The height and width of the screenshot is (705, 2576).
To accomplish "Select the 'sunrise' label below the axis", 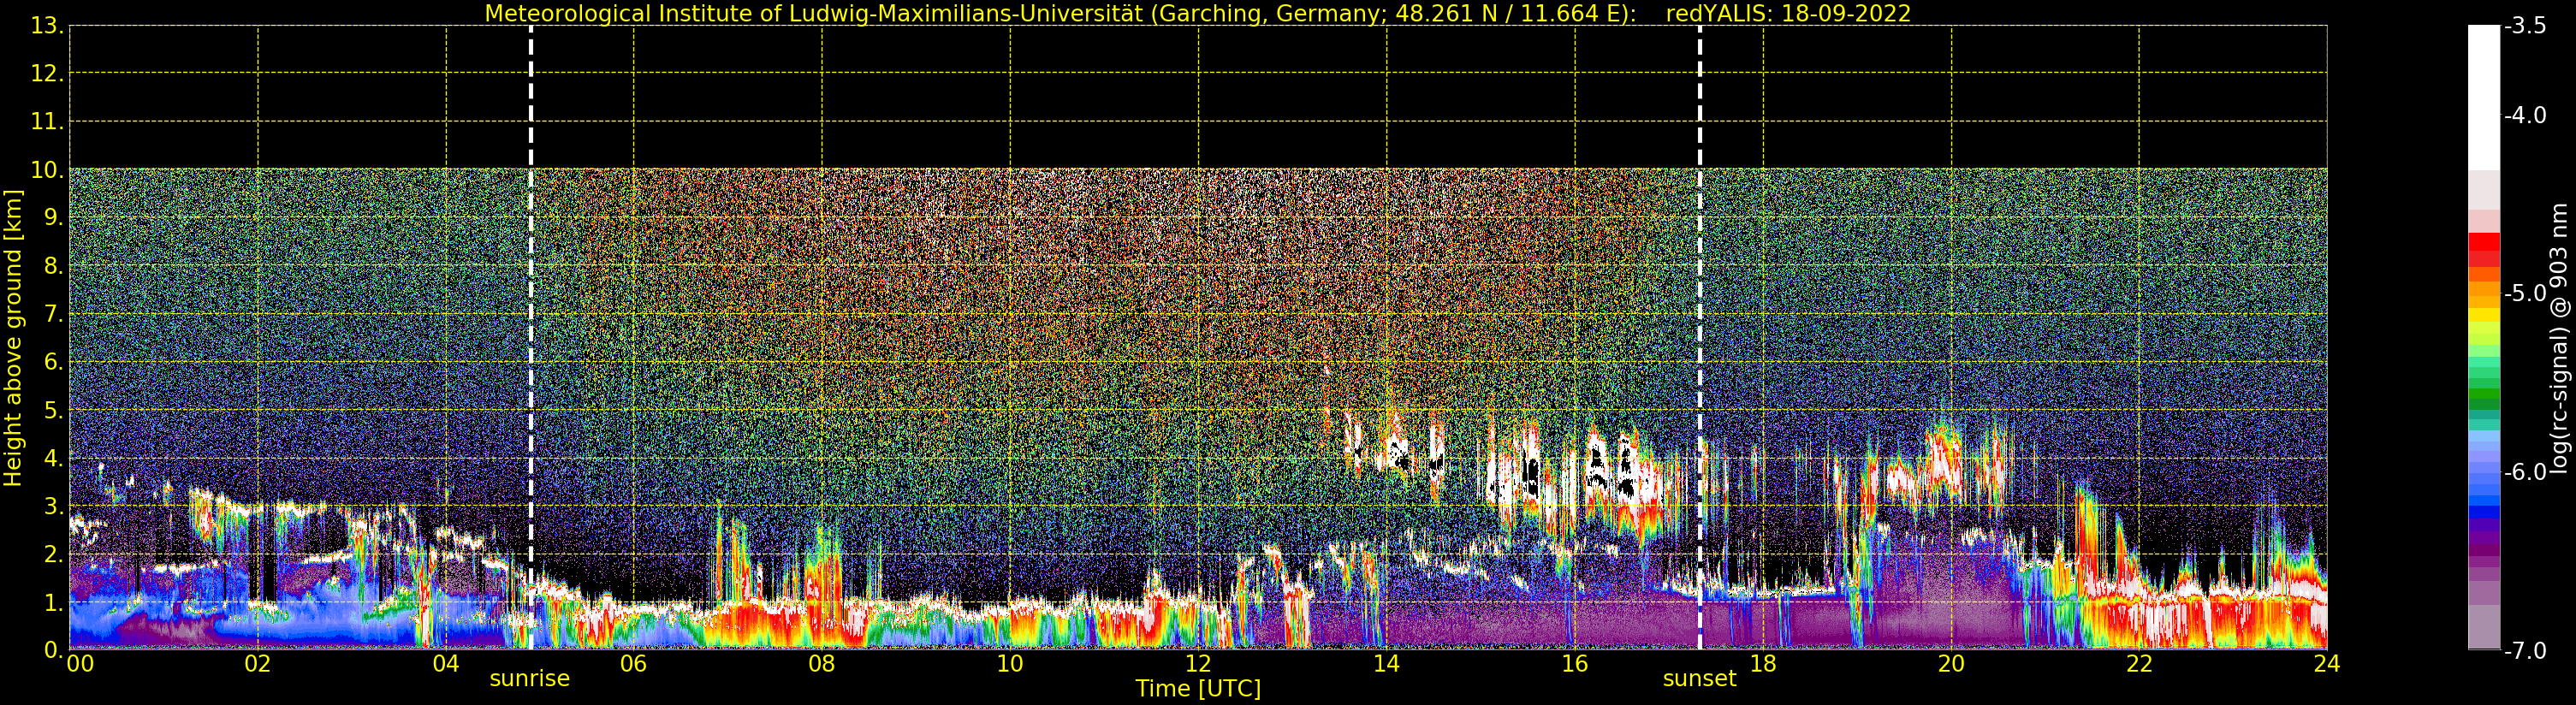I will point(529,679).
